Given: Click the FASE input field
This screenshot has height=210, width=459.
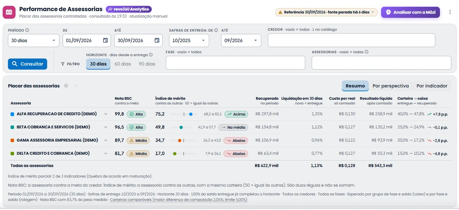Looking at the screenshot, I should pyautogui.click(x=235, y=63).
